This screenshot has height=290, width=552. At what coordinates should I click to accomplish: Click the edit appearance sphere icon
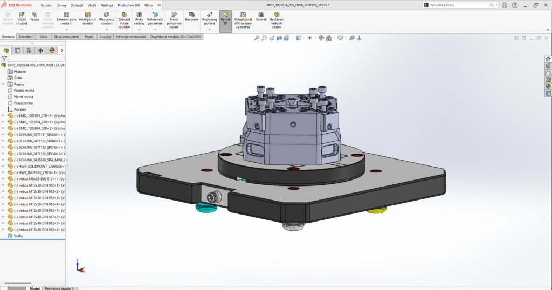(321, 38)
